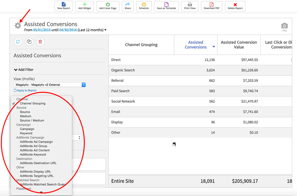
Task: Open widget settings gear icon
Action: coord(18,26)
